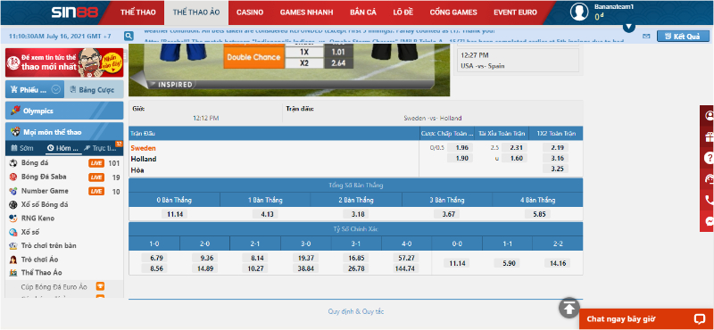Click the trophy icon beside Cúp Bóng Đá Euro Ảo
This screenshot has height=330, width=714.
(100, 286)
